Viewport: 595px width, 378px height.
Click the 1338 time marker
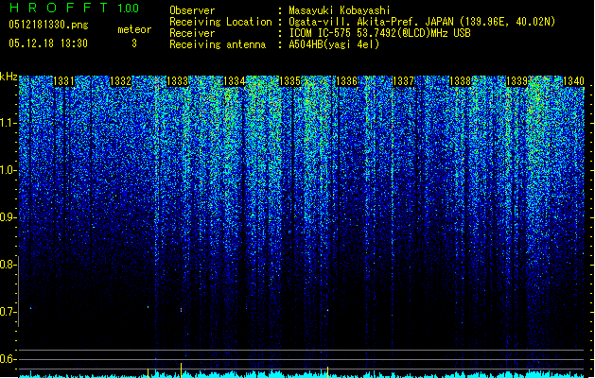coord(461,81)
